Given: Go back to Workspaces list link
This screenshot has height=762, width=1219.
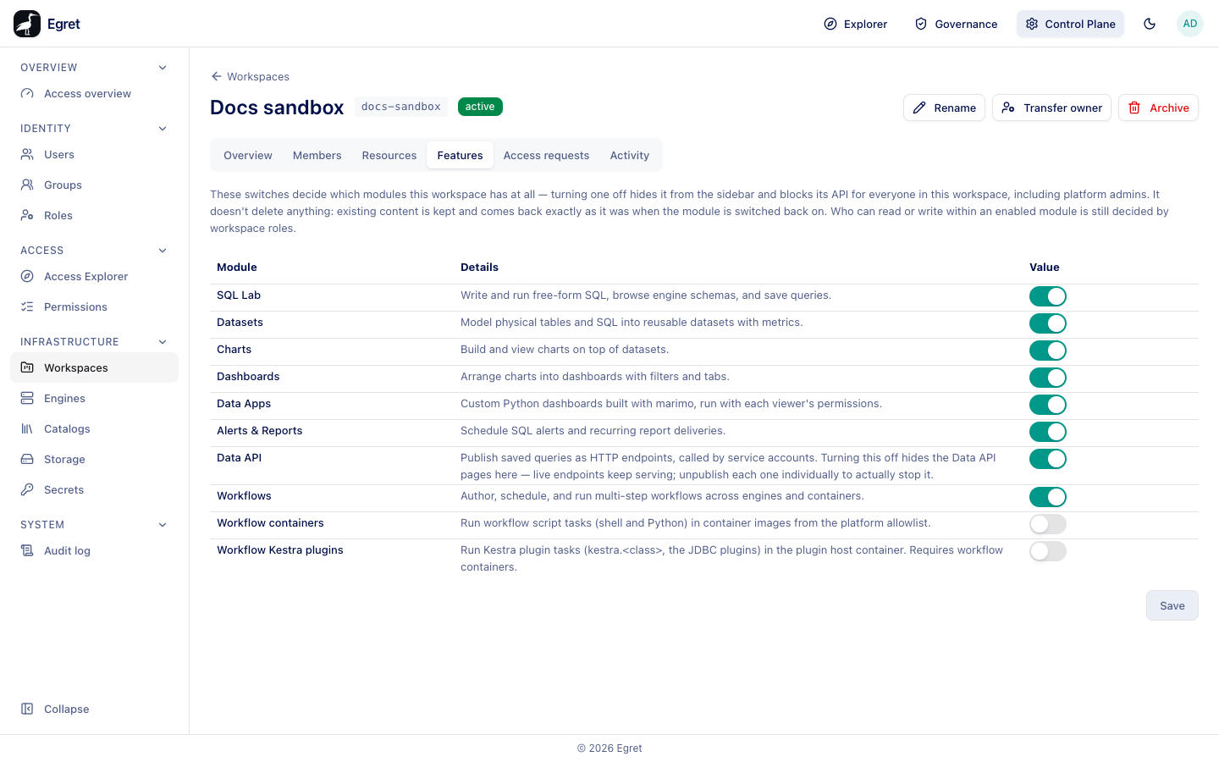Looking at the screenshot, I should pyautogui.click(x=250, y=76).
